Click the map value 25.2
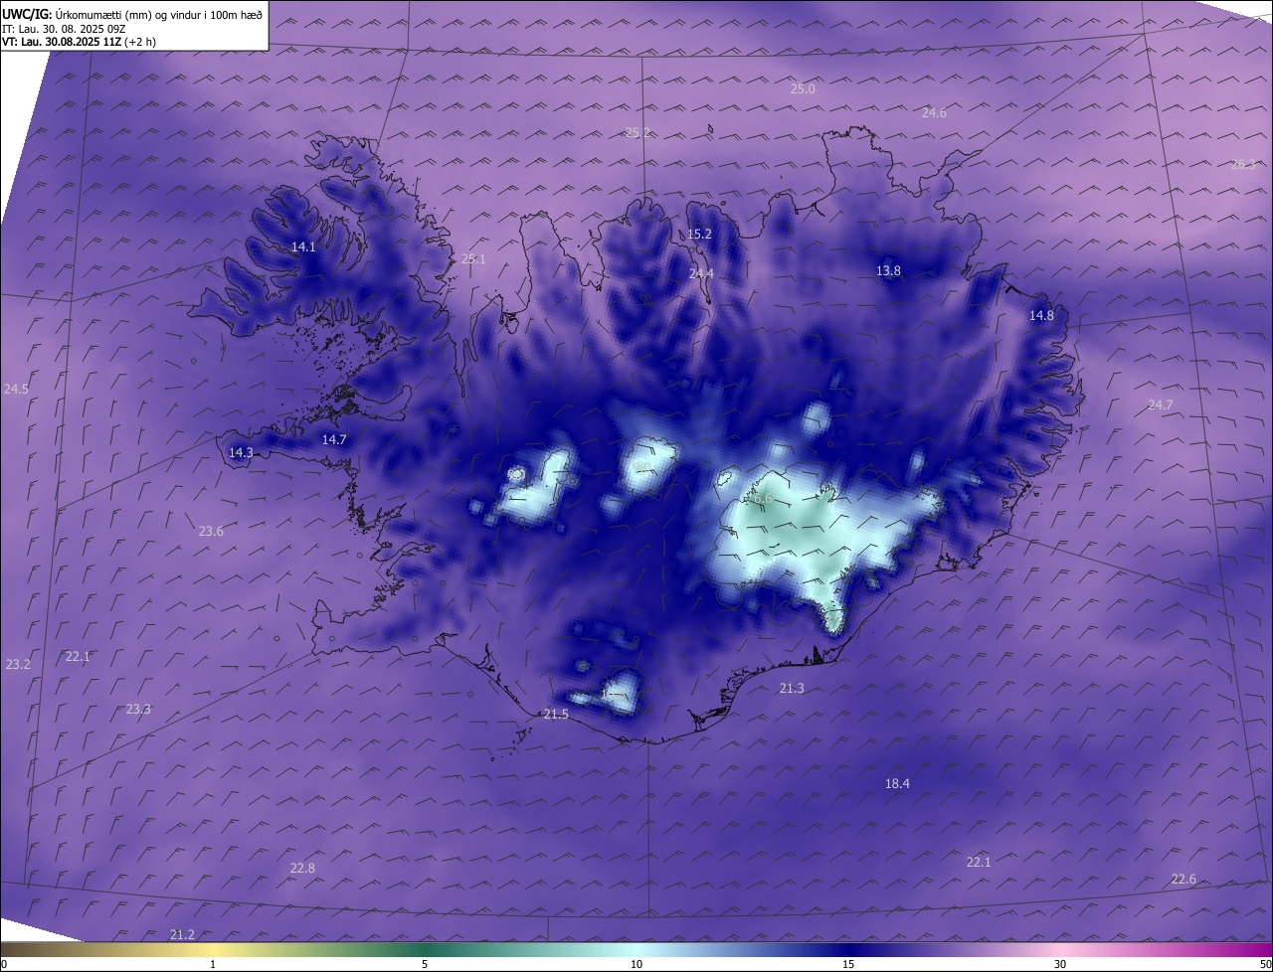This screenshot has height=972, width=1273. [x=637, y=132]
